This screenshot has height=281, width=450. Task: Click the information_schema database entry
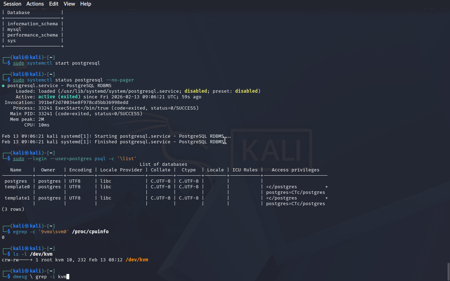click(32, 24)
